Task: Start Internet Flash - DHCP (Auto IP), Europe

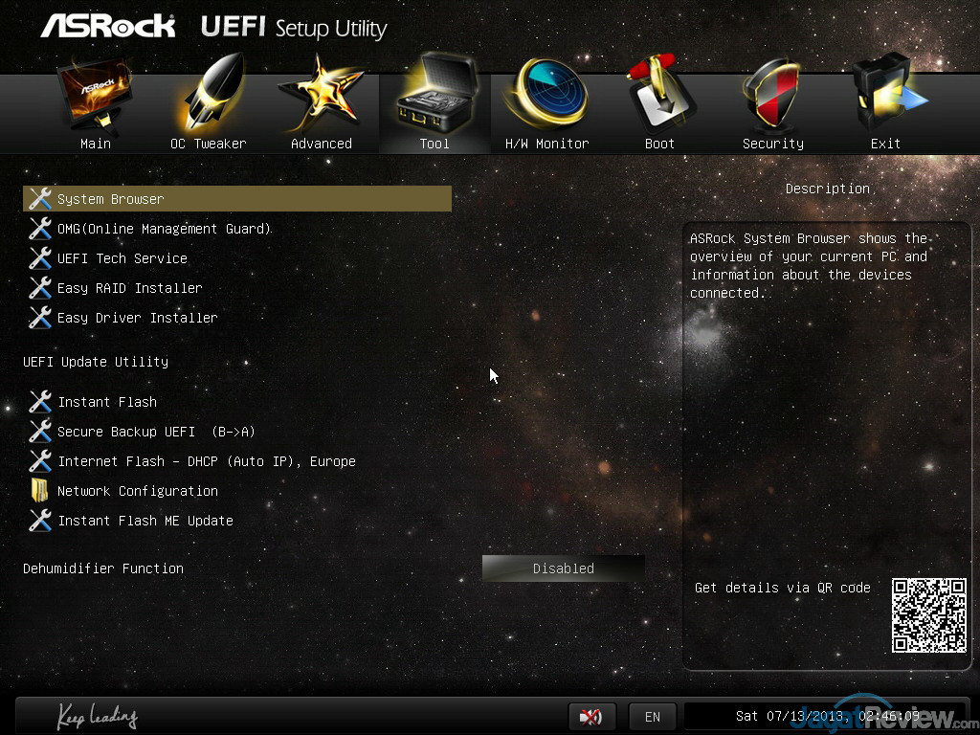Action: [x=207, y=461]
